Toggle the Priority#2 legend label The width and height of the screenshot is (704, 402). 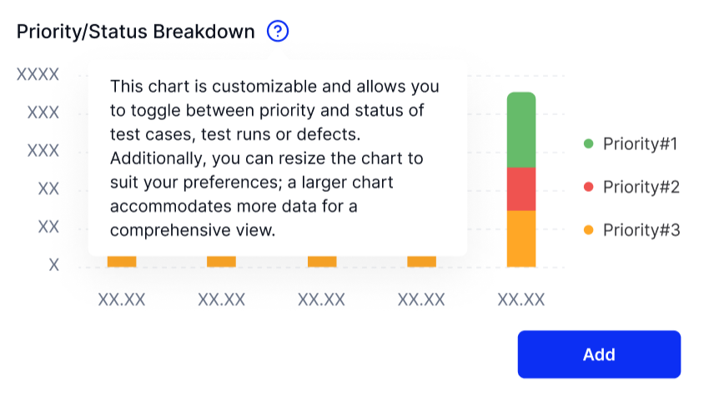[641, 187]
